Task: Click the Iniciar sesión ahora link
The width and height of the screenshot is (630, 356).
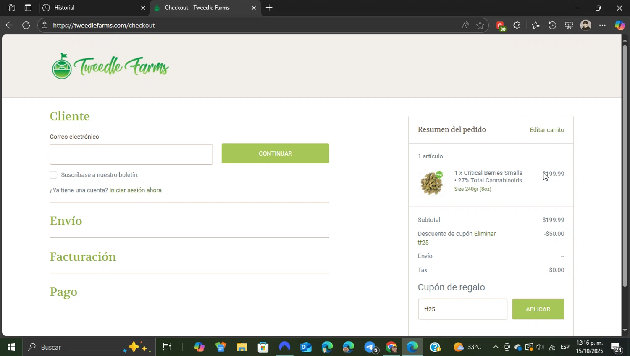Action: [x=135, y=190]
